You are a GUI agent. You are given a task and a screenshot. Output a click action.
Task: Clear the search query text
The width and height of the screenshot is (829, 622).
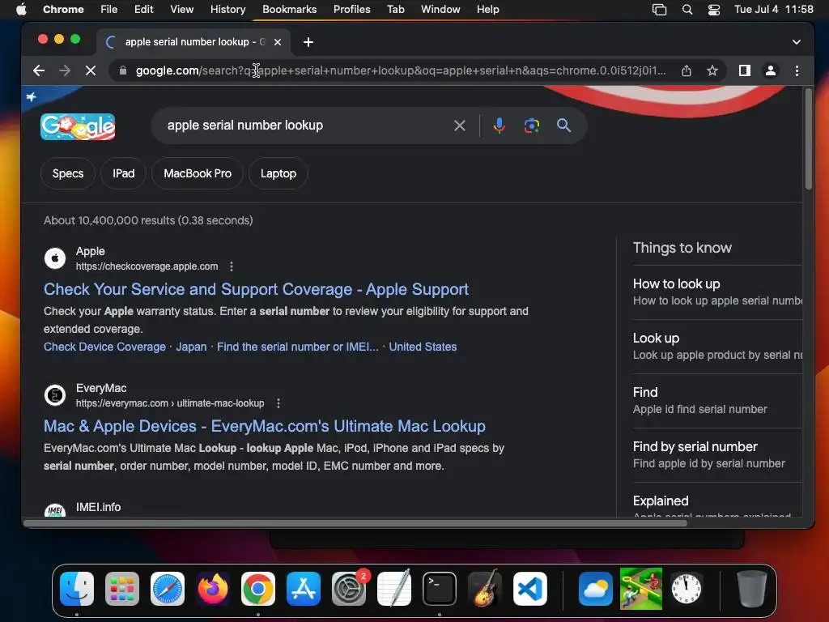coord(460,126)
